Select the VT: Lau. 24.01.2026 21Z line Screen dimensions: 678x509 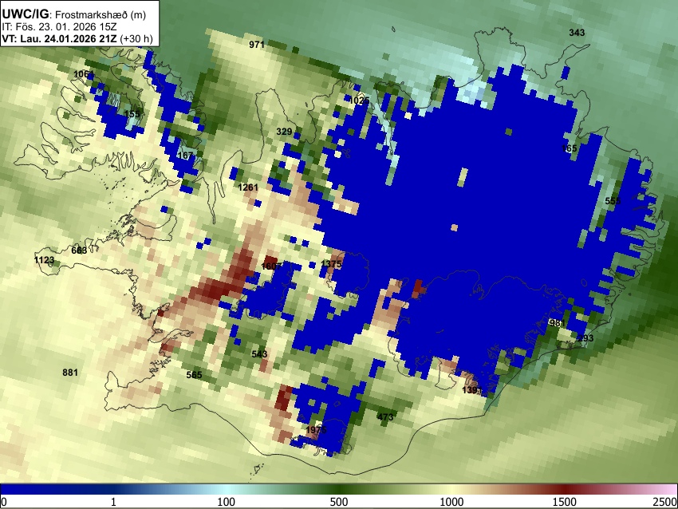(x=77, y=38)
